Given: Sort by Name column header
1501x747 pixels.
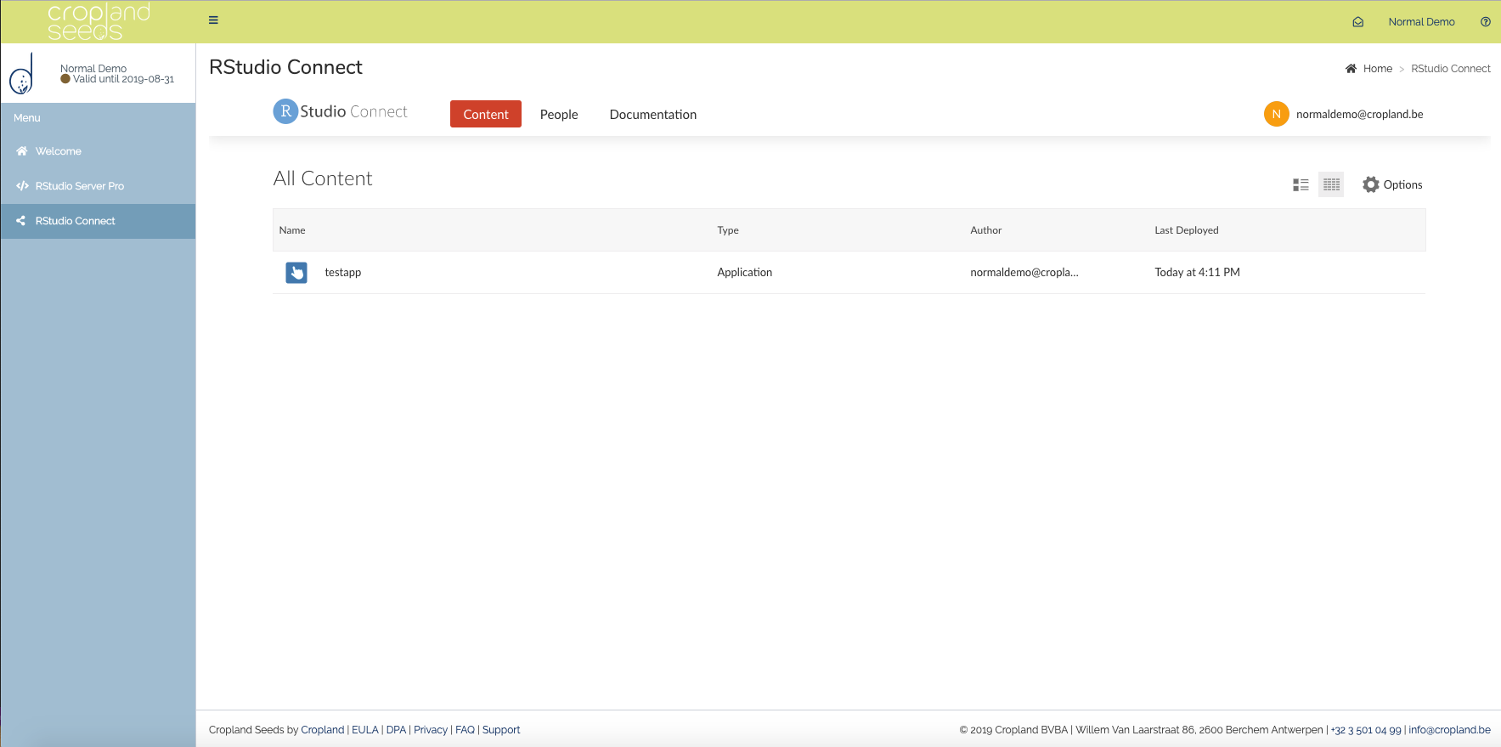Looking at the screenshot, I should pyautogui.click(x=292, y=230).
